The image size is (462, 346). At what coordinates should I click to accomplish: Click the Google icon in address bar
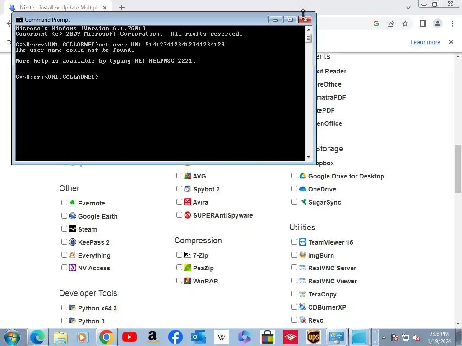376,23
